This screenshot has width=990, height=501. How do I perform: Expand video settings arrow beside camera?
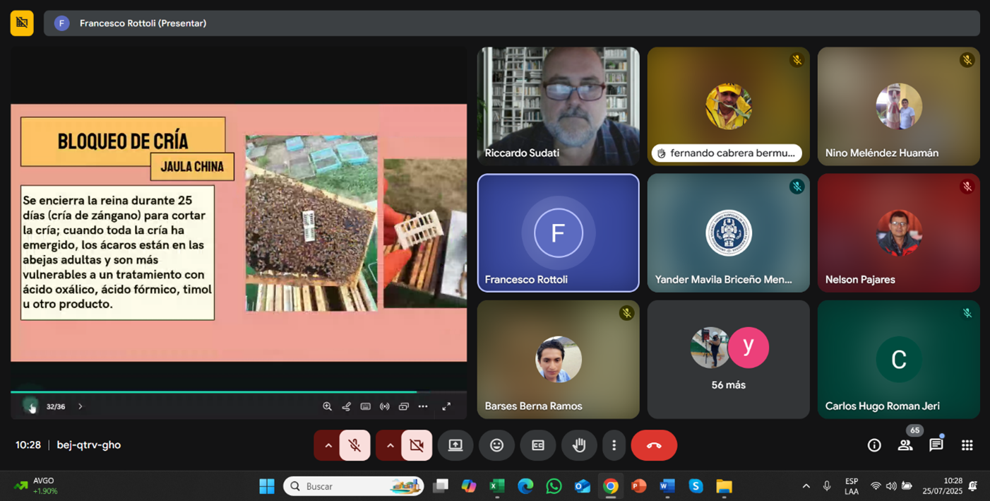click(x=390, y=445)
